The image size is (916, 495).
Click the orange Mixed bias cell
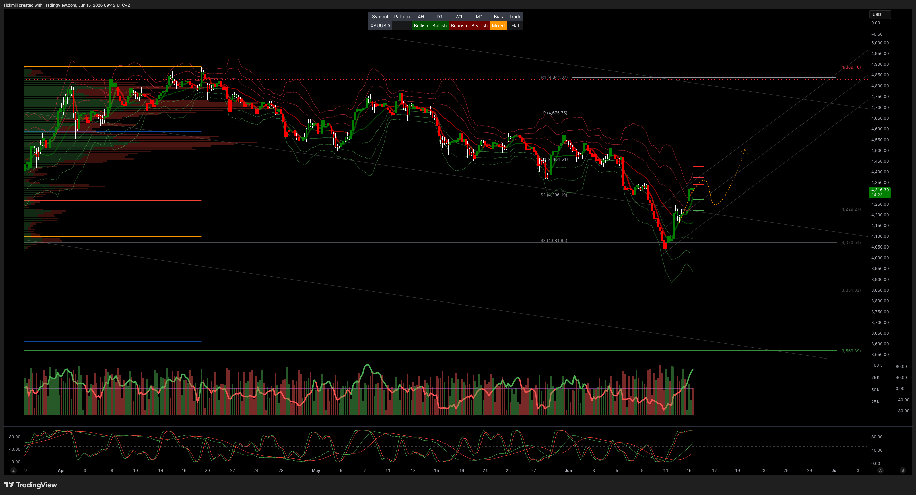click(x=498, y=26)
